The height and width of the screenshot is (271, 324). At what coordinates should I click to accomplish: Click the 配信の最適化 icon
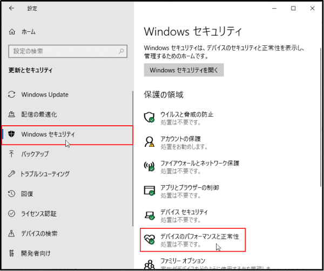click(x=11, y=114)
